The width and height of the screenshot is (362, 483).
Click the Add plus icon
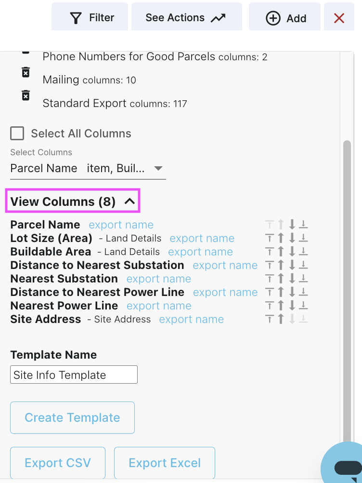[272, 18]
